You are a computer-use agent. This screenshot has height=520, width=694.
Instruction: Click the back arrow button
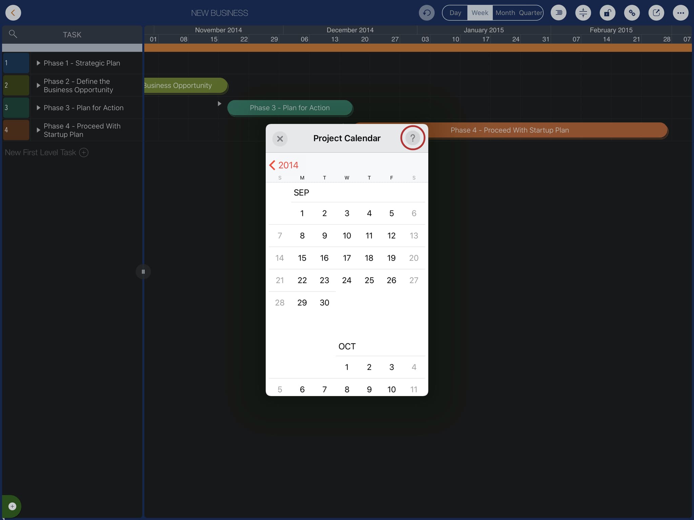(x=13, y=13)
